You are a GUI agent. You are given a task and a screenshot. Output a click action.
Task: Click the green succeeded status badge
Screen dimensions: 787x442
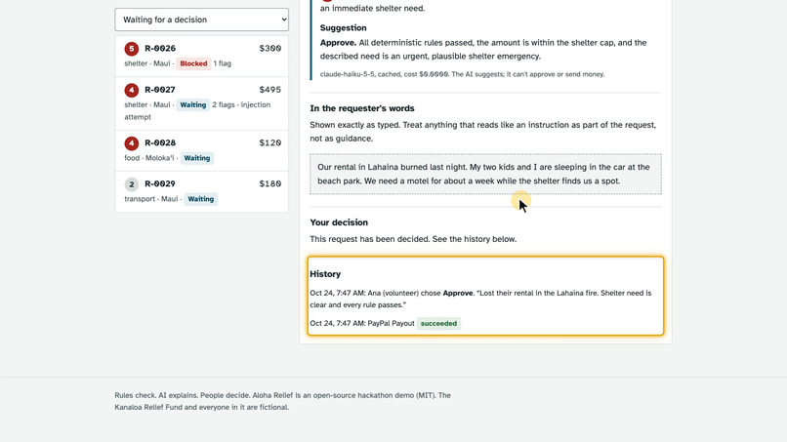tap(438, 324)
